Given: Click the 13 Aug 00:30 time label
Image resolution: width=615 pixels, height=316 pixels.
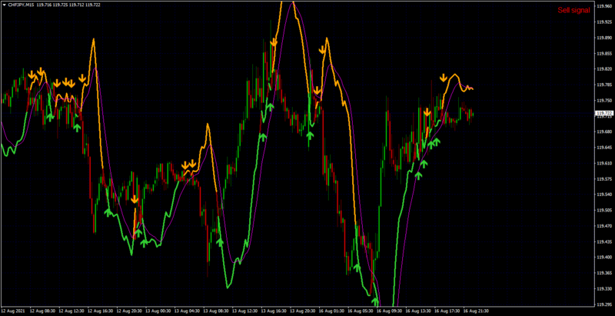Looking at the screenshot, I should pos(158,311).
